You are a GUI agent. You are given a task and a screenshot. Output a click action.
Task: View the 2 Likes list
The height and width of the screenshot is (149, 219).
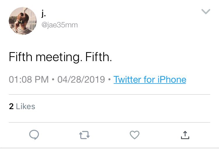pos(22,107)
